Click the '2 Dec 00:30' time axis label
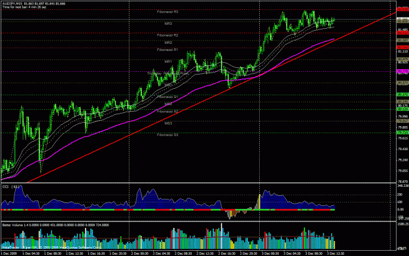Viewport: 409px width, 256px height. (x=140, y=253)
